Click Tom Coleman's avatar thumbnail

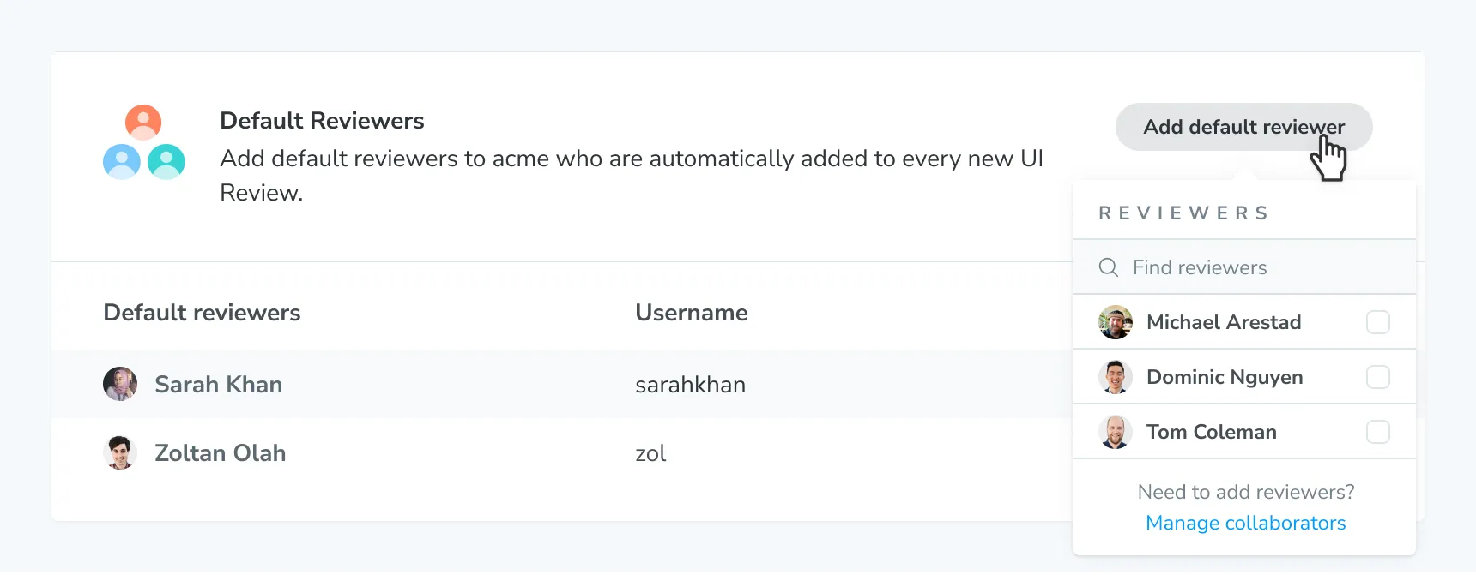[x=1116, y=432]
